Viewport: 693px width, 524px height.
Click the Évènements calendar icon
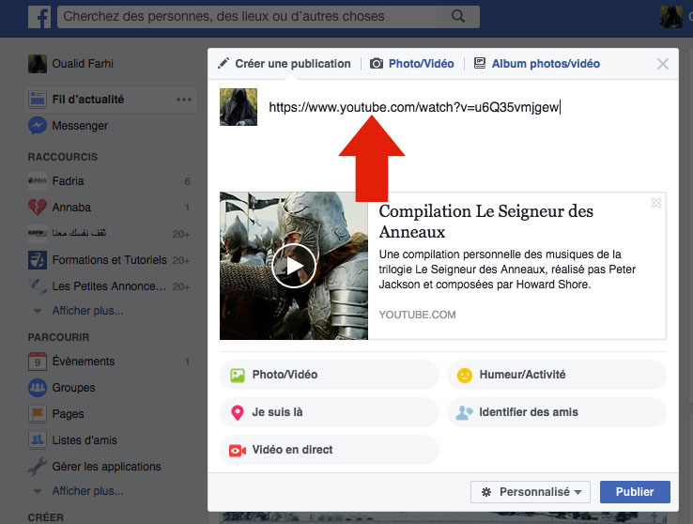(x=38, y=361)
